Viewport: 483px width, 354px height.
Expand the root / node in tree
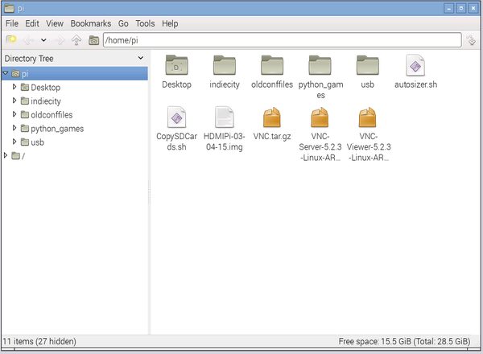[x=6, y=155]
